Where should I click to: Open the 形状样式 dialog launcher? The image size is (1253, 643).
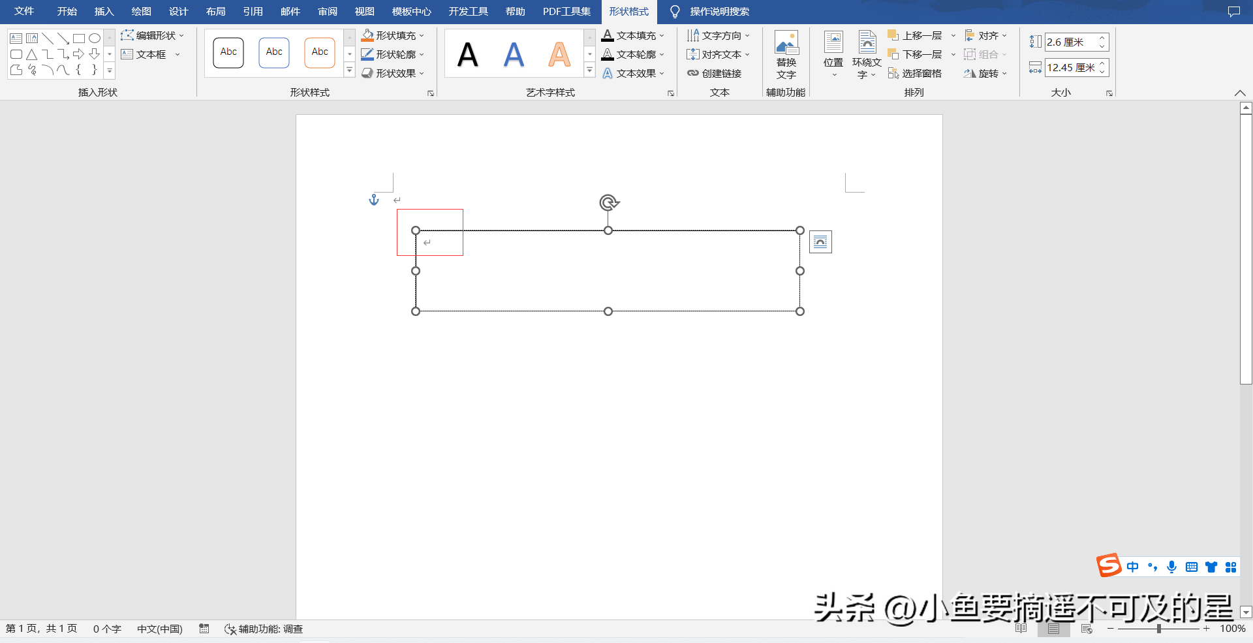pyautogui.click(x=431, y=93)
